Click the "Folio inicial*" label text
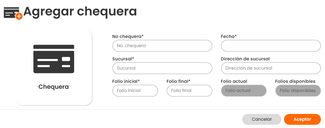 tap(126, 81)
